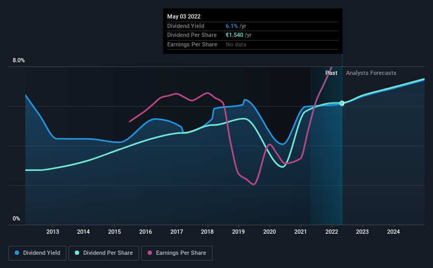Click 'Earnings Per Share' row label in tooltip
This screenshot has width=433, height=268.
[192, 44]
